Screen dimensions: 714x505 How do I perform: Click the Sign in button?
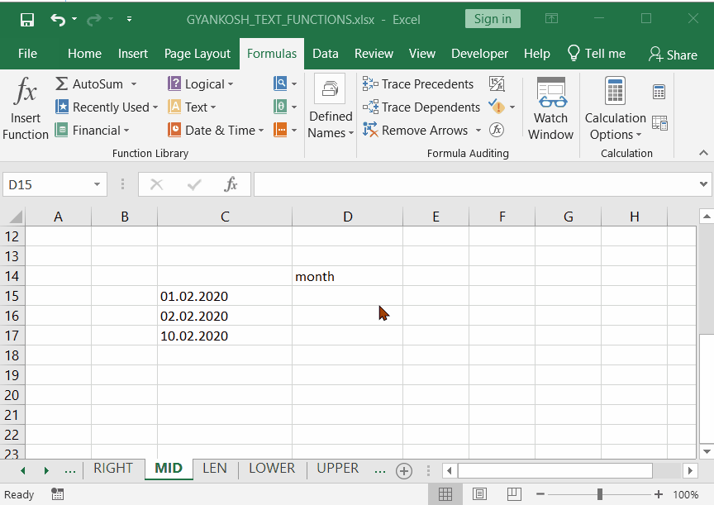493,19
